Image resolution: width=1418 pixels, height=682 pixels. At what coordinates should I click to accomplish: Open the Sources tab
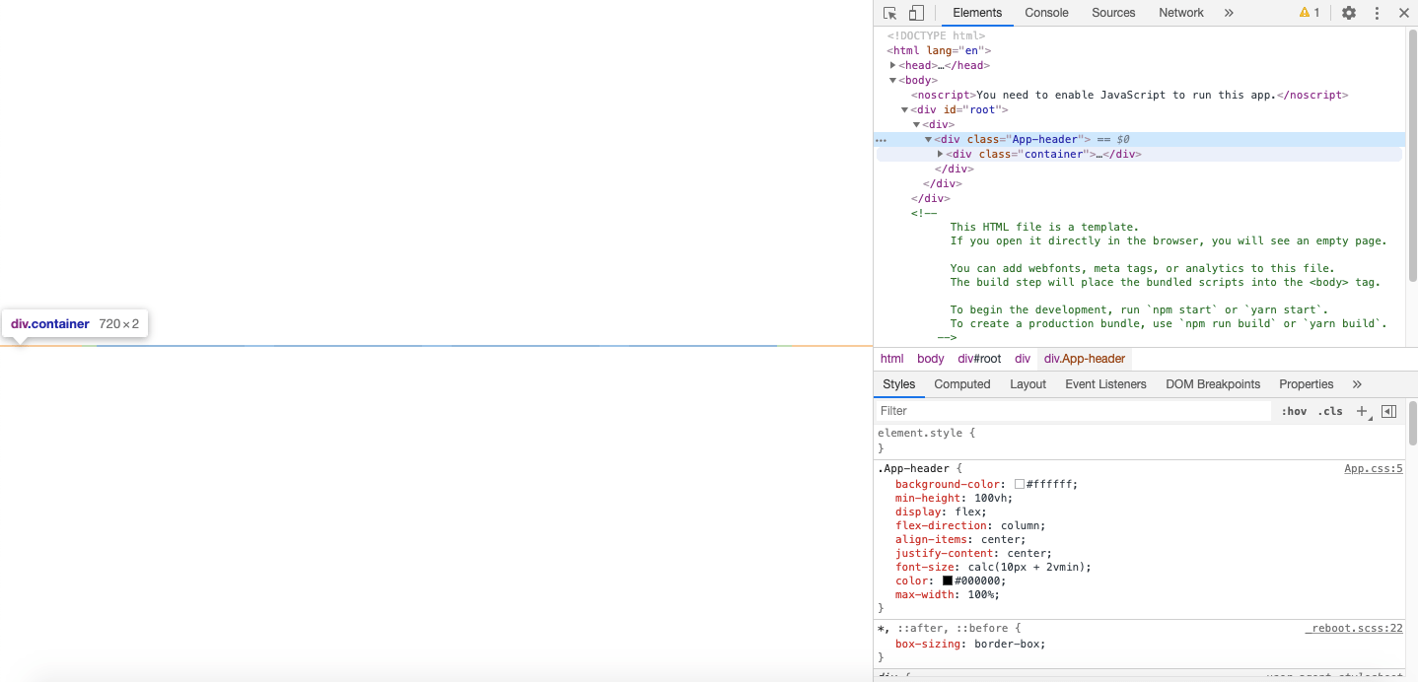(x=1113, y=13)
